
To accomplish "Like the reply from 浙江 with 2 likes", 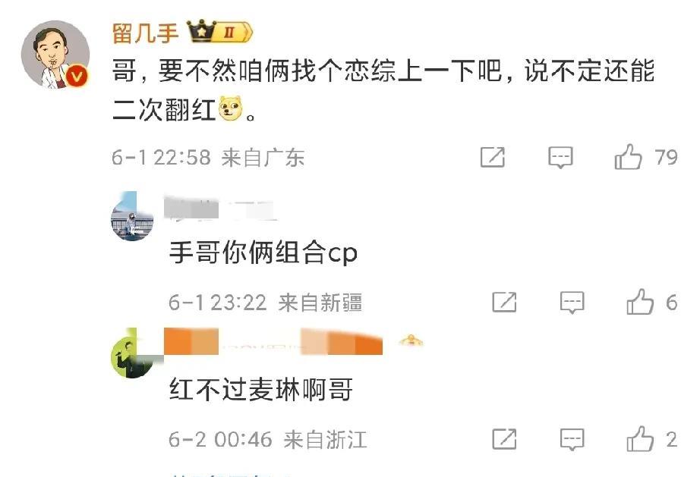I will tap(652, 439).
